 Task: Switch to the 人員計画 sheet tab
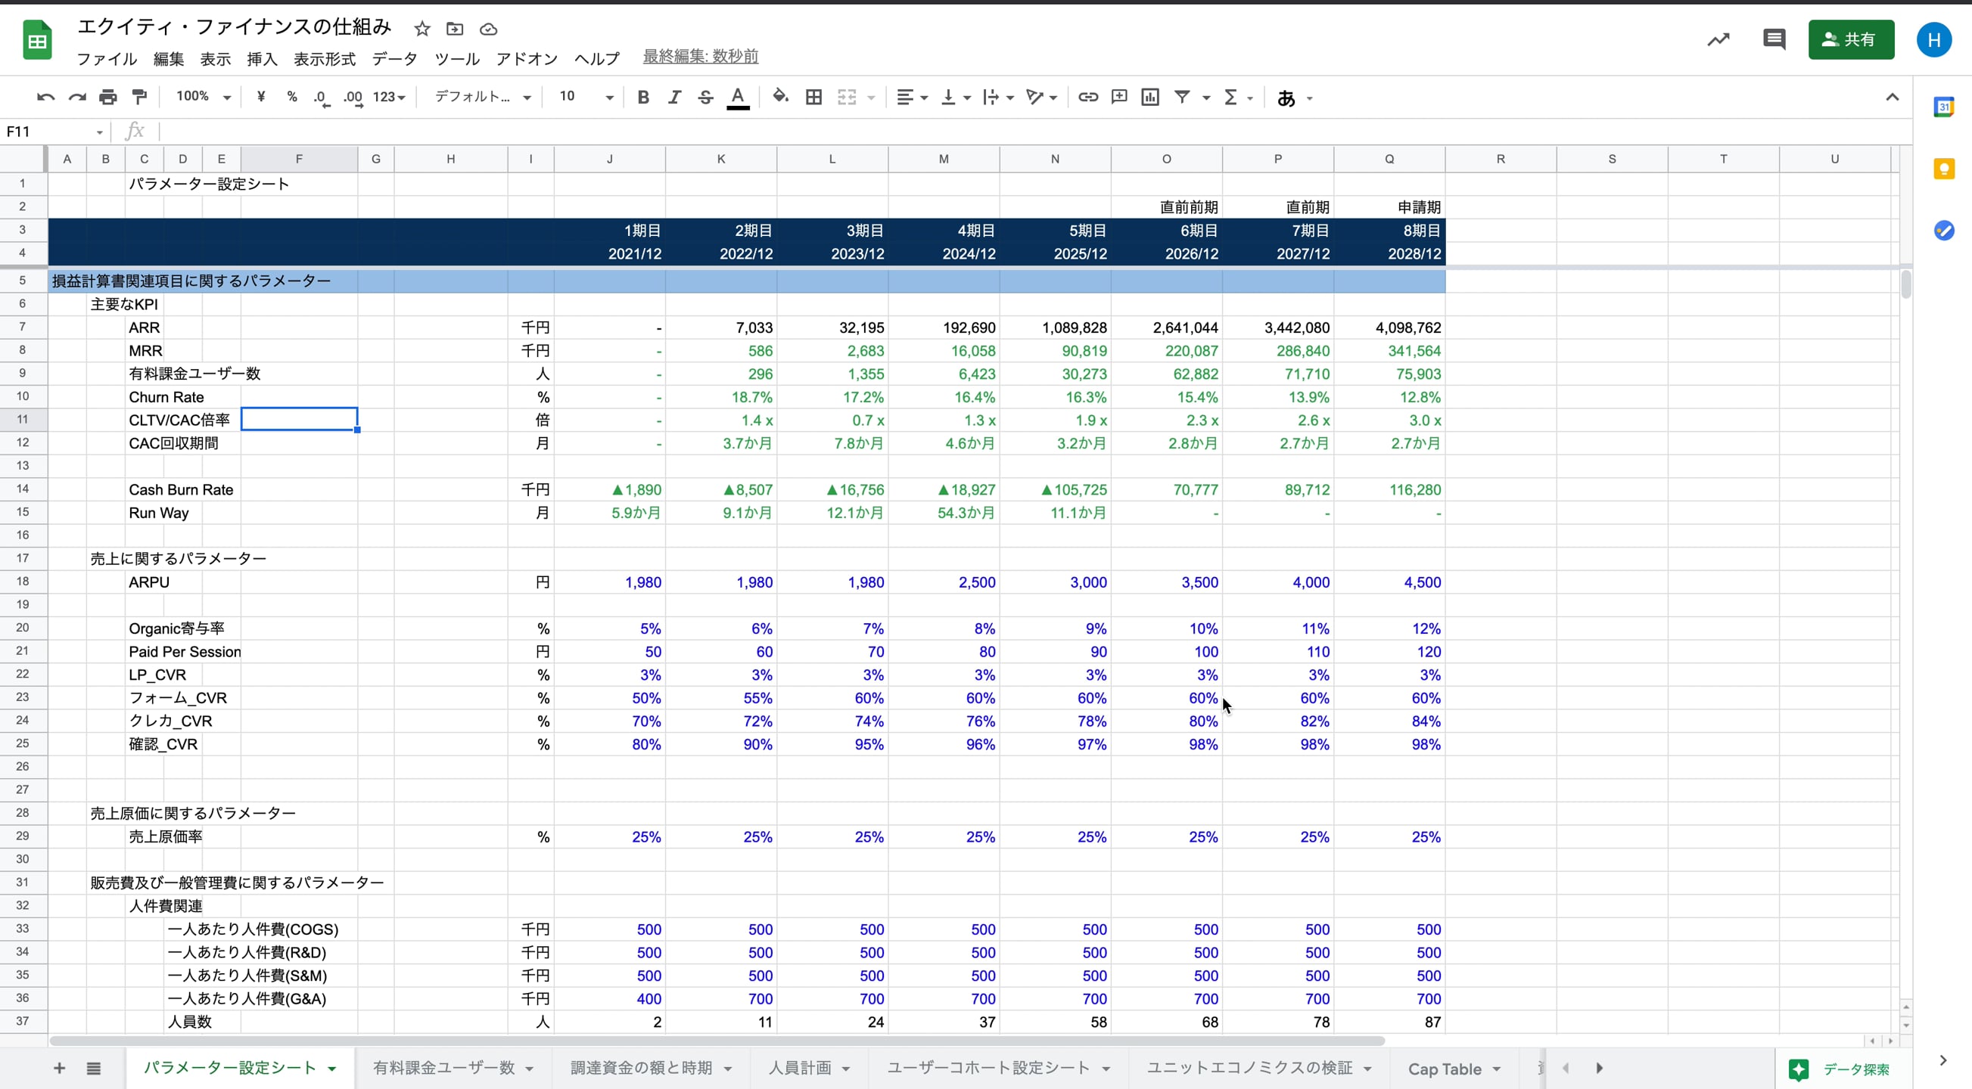point(799,1069)
